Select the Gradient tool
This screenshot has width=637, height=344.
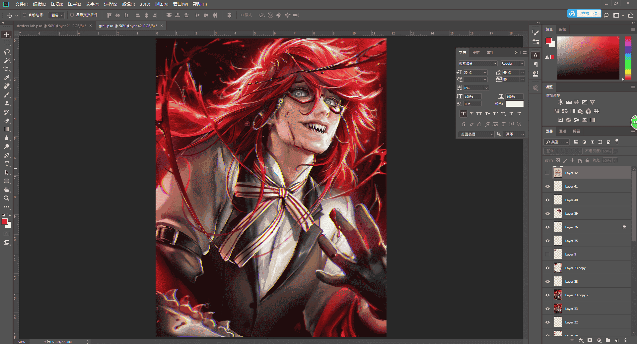(x=7, y=129)
